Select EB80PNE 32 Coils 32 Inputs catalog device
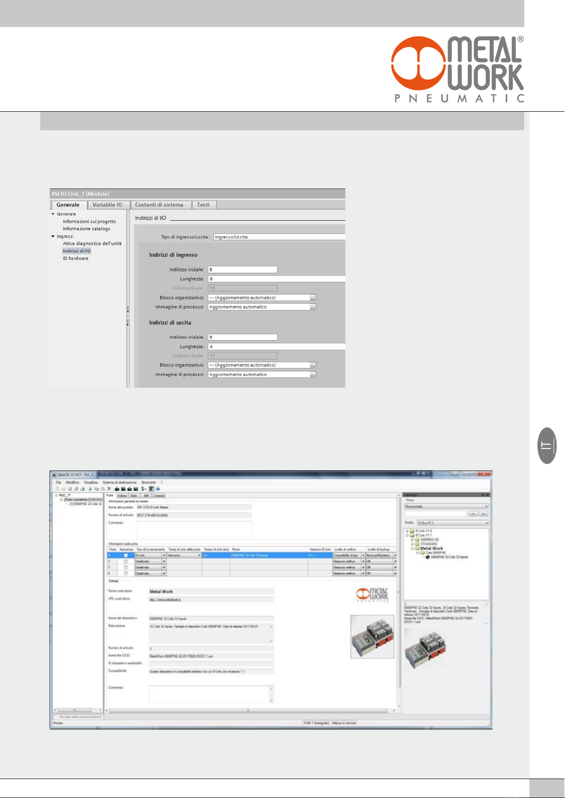 point(449,557)
